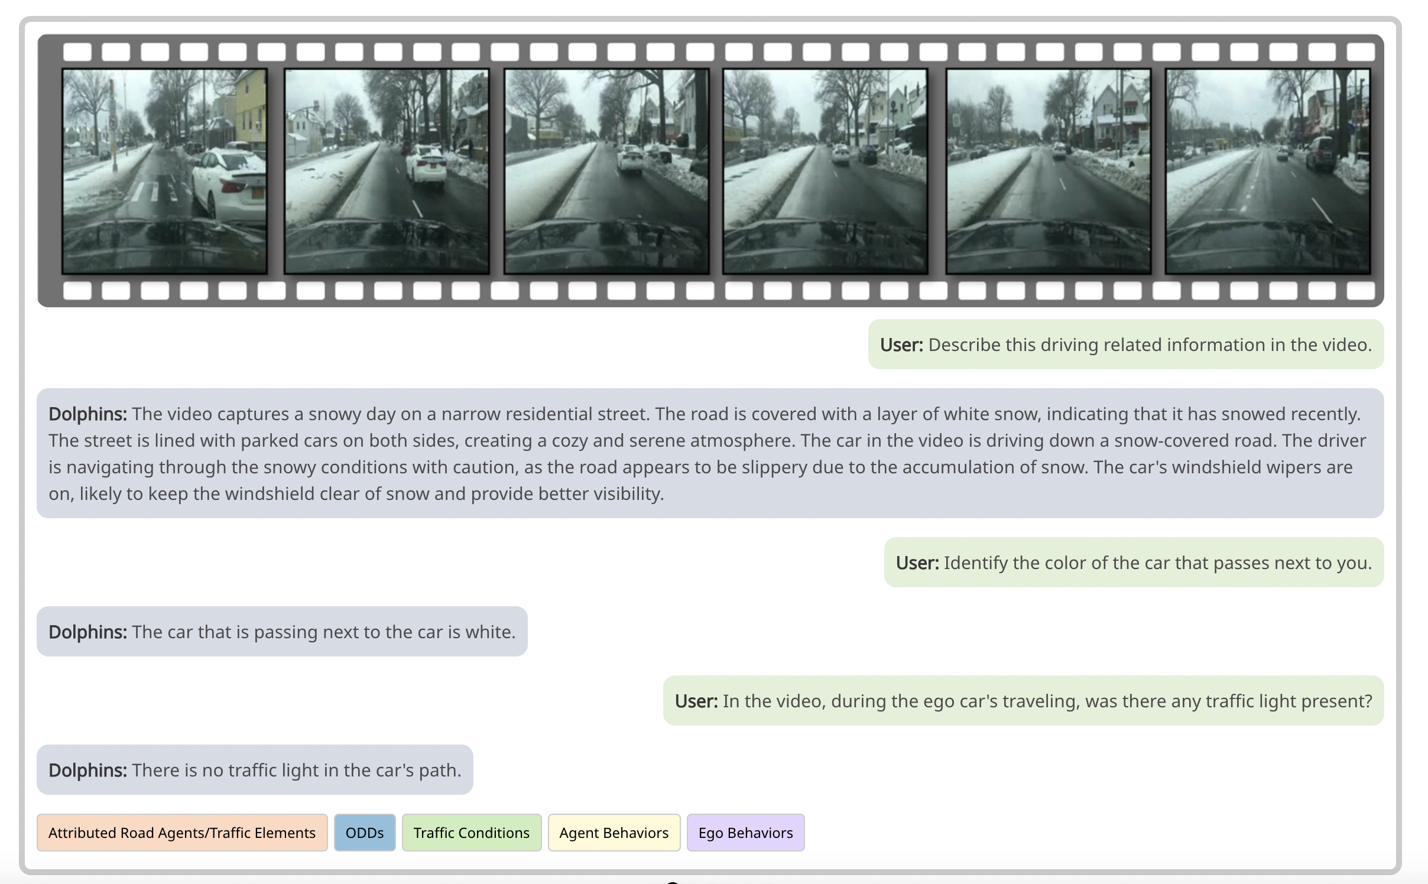Click the fourth filmstrip frame

click(825, 171)
